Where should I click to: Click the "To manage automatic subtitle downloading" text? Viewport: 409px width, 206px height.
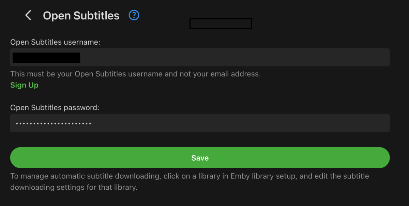(85, 176)
